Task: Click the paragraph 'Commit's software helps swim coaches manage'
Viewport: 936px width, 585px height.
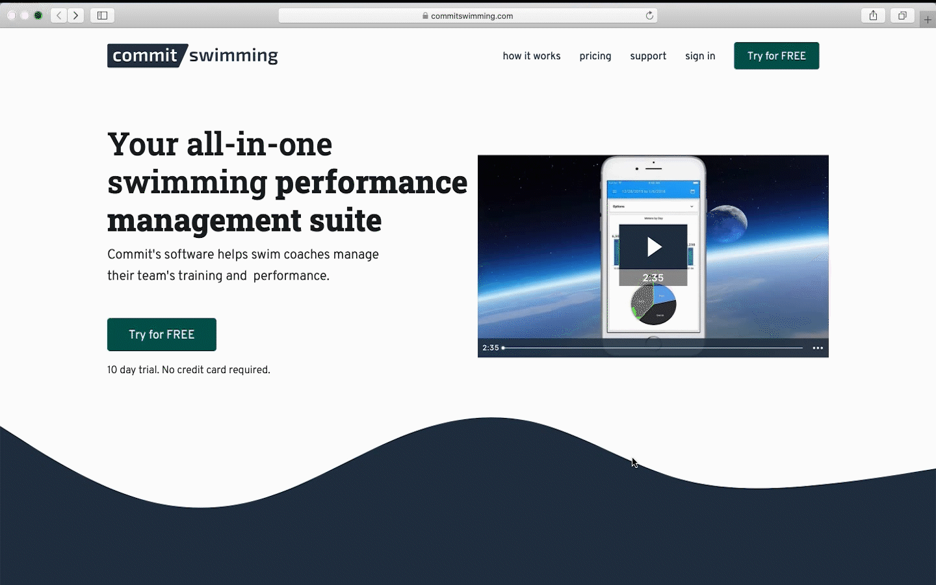Action: click(243, 254)
